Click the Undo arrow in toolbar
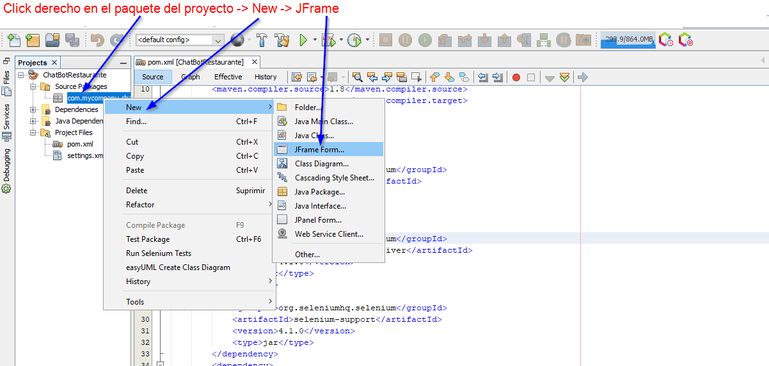Image resolution: width=769 pixels, height=366 pixels. point(97,40)
